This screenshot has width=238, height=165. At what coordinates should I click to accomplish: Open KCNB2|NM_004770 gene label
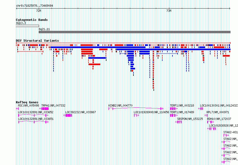pos(120,106)
